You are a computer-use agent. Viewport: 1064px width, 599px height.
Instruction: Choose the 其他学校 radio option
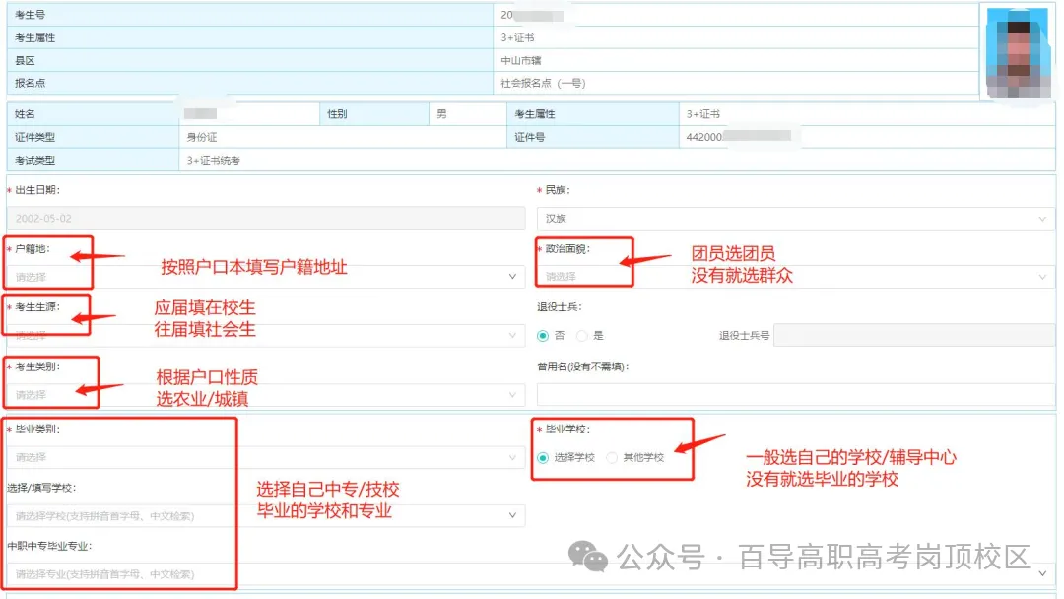click(612, 458)
